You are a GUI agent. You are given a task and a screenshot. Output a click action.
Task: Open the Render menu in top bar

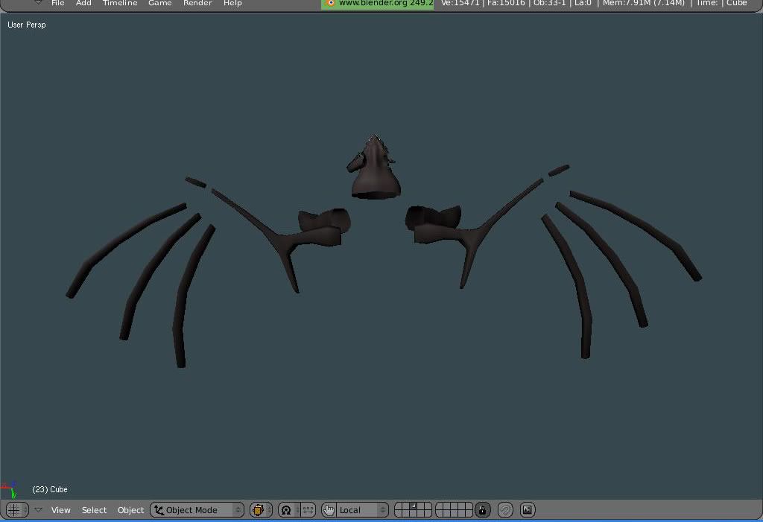point(197,4)
